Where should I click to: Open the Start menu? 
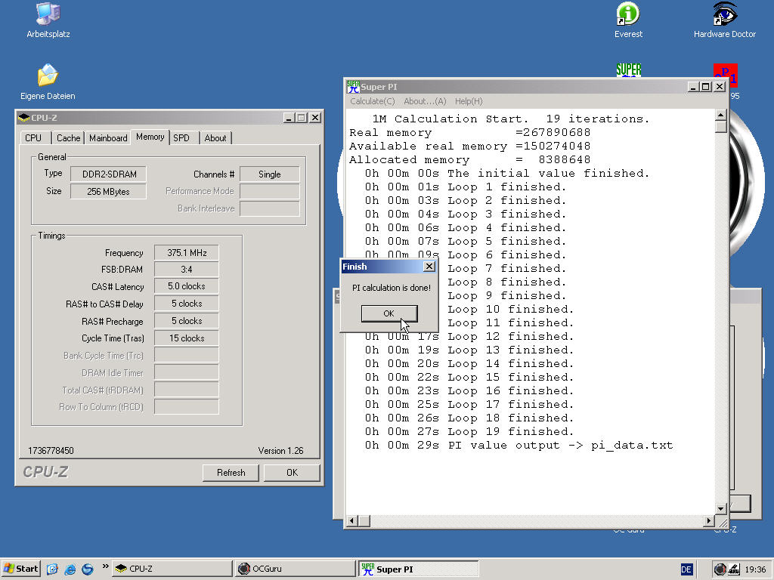point(20,569)
